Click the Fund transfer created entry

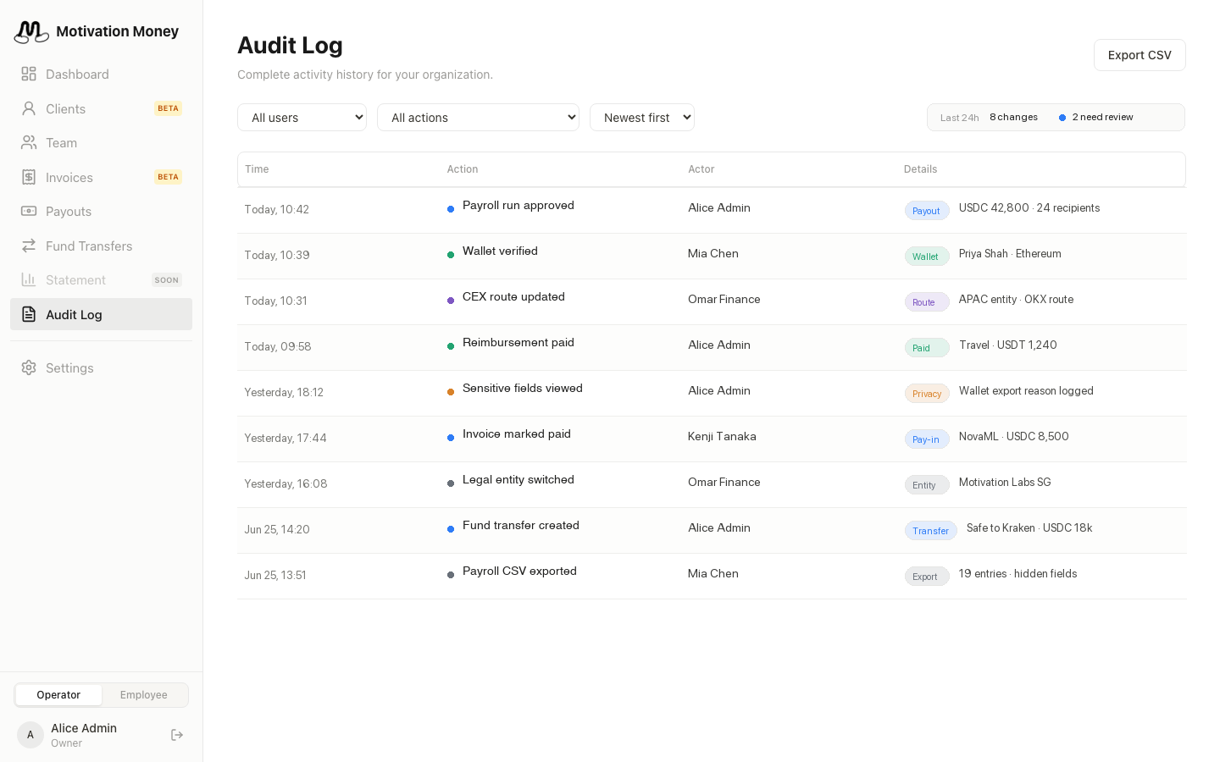tap(521, 526)
